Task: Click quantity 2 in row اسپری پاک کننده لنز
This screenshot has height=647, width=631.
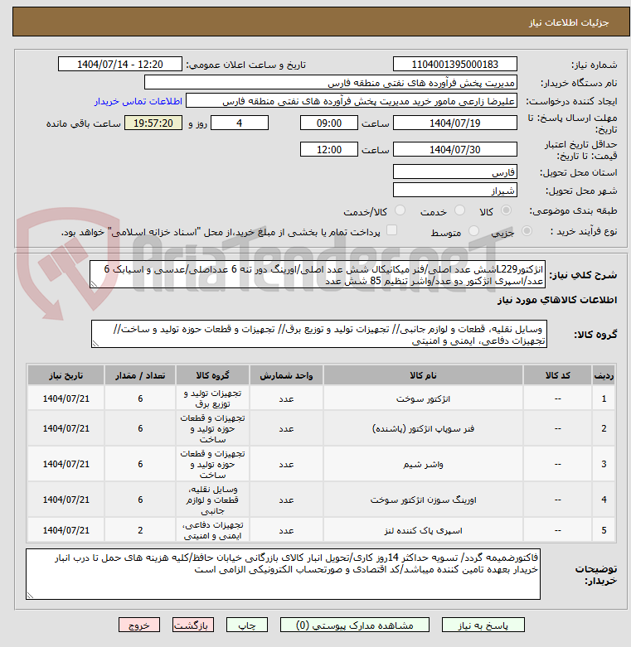Action: pyautogui.click(x=140, y=530)
